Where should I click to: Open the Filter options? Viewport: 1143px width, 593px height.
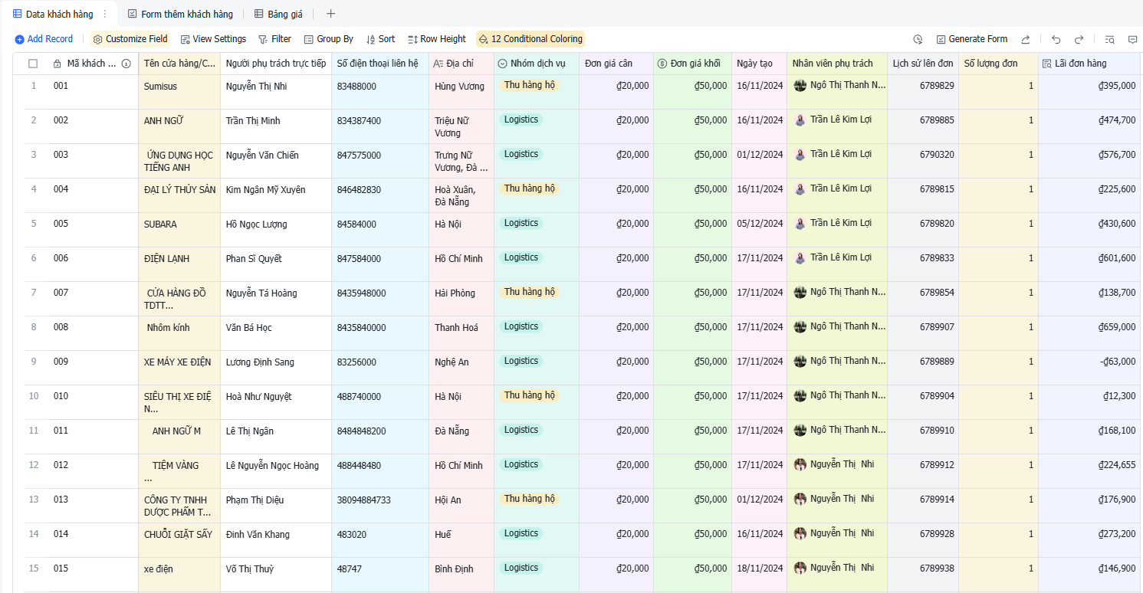point(274,39)
